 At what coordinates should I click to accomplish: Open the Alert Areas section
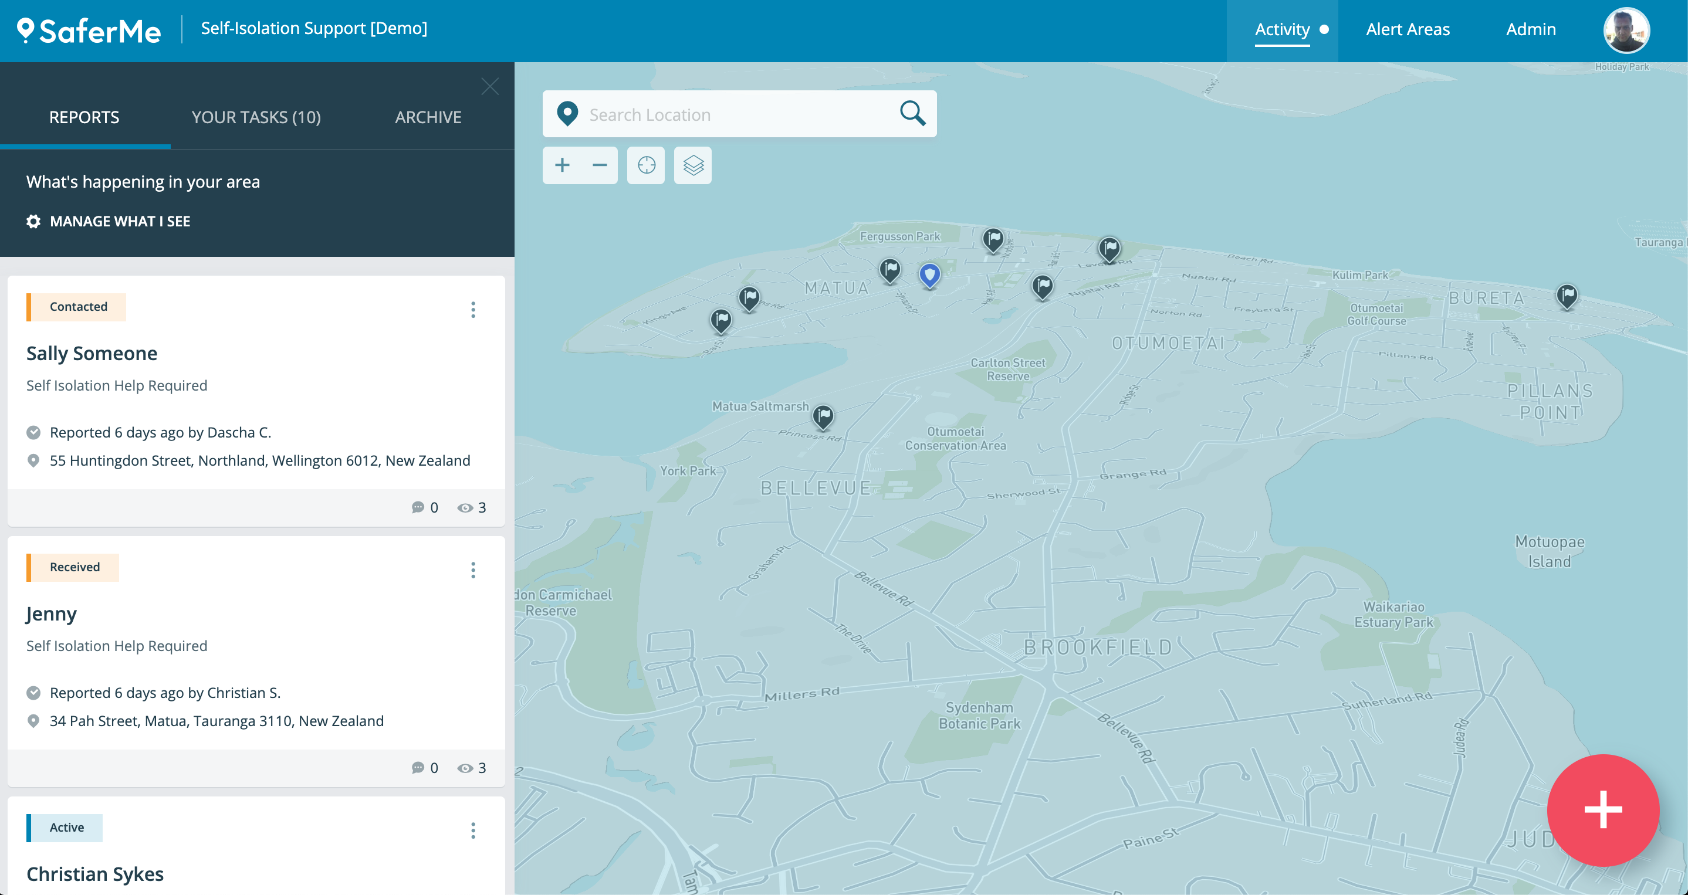1408,28
